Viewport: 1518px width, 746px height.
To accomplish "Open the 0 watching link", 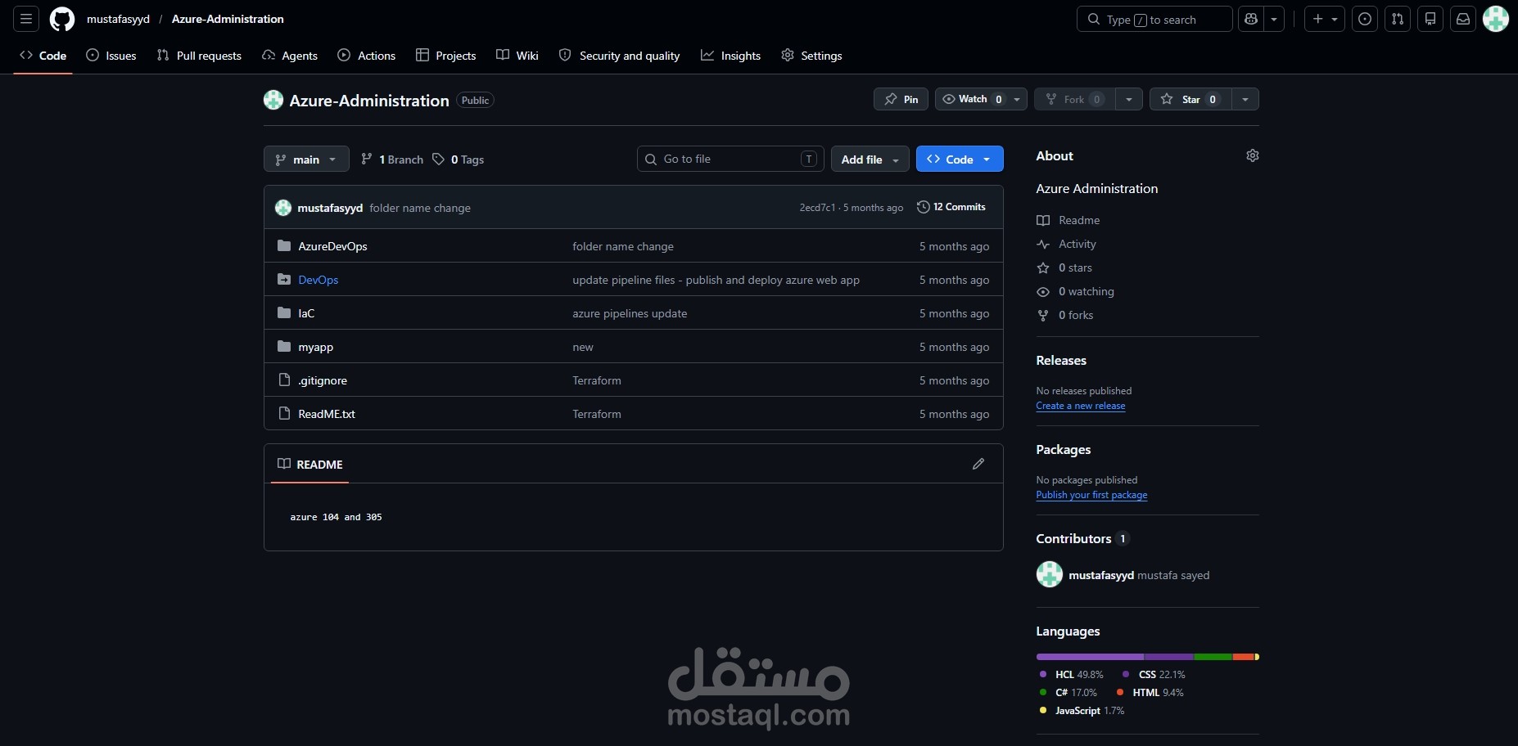I will pos(1075,291).
